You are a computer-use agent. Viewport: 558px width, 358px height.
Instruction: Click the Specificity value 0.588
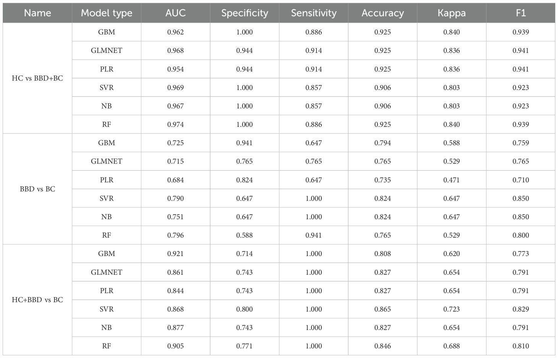pyautogui.click(x=245, y=235)
